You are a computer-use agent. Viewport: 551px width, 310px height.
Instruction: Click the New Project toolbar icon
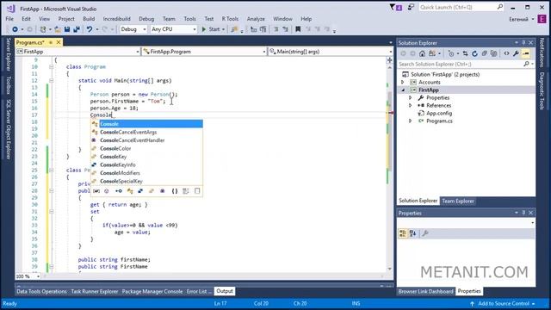[x=43, y=29]
